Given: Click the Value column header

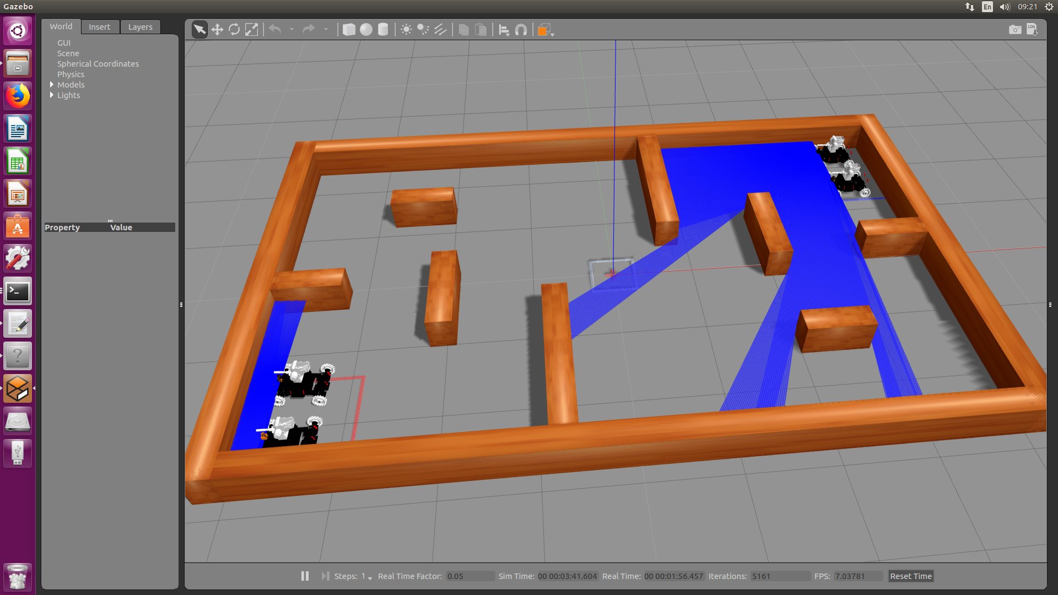Looking at the screenshot, I should [121, 228].
